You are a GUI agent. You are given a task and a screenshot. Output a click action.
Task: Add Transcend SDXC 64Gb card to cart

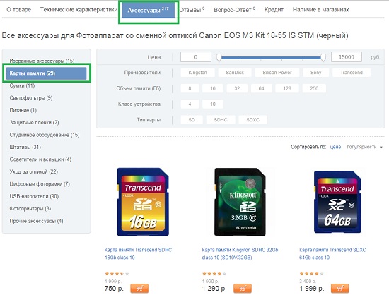340,289
